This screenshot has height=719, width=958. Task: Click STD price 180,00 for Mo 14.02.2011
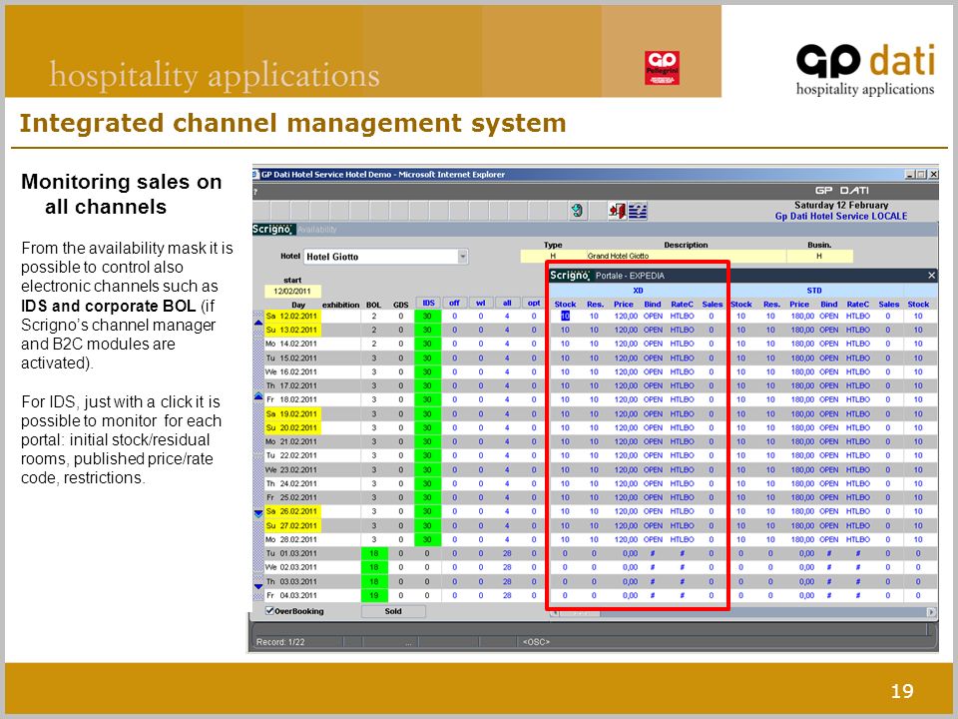point(802,344)
